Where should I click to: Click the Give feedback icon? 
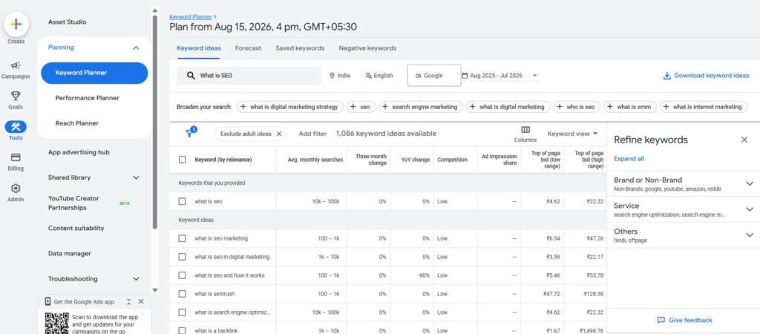point(661,320)
